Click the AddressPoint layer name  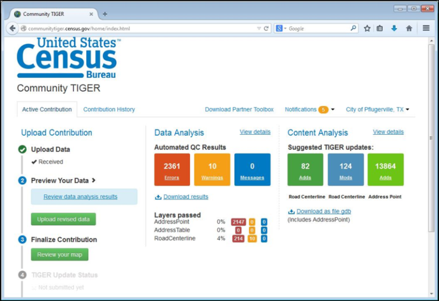(172, 222)
